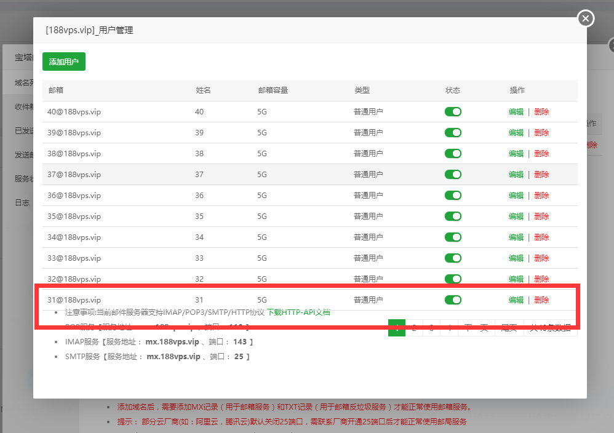Edit user 40@188vps.vip via 编辑
614x433 pixels.
tap(516, 111)
